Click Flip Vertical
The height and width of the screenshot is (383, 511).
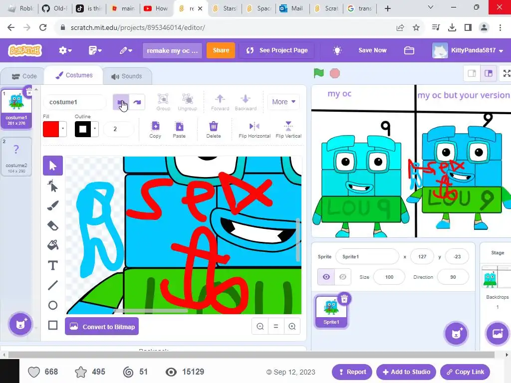(x=288, y=129)
